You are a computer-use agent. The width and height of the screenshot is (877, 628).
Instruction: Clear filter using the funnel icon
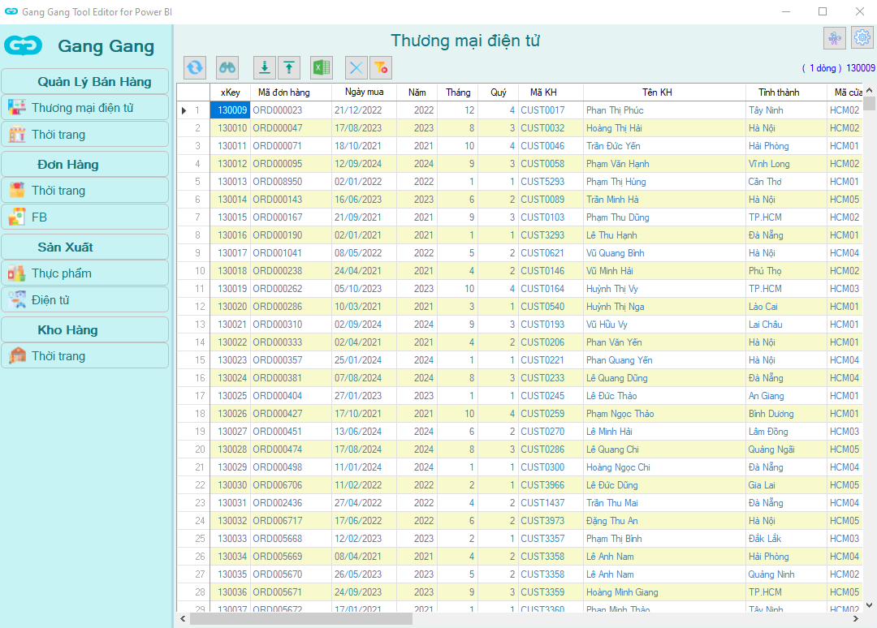point(381,68)
